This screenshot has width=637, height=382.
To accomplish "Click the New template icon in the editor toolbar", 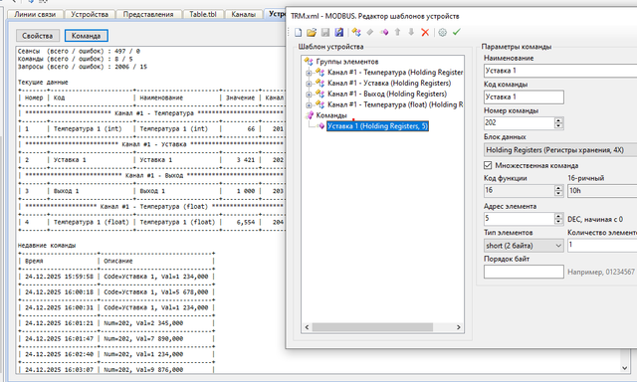I will point(299,32).
